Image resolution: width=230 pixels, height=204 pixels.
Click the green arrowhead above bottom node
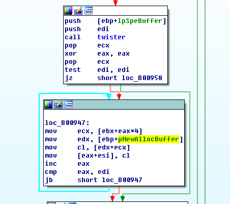point(123,198)
